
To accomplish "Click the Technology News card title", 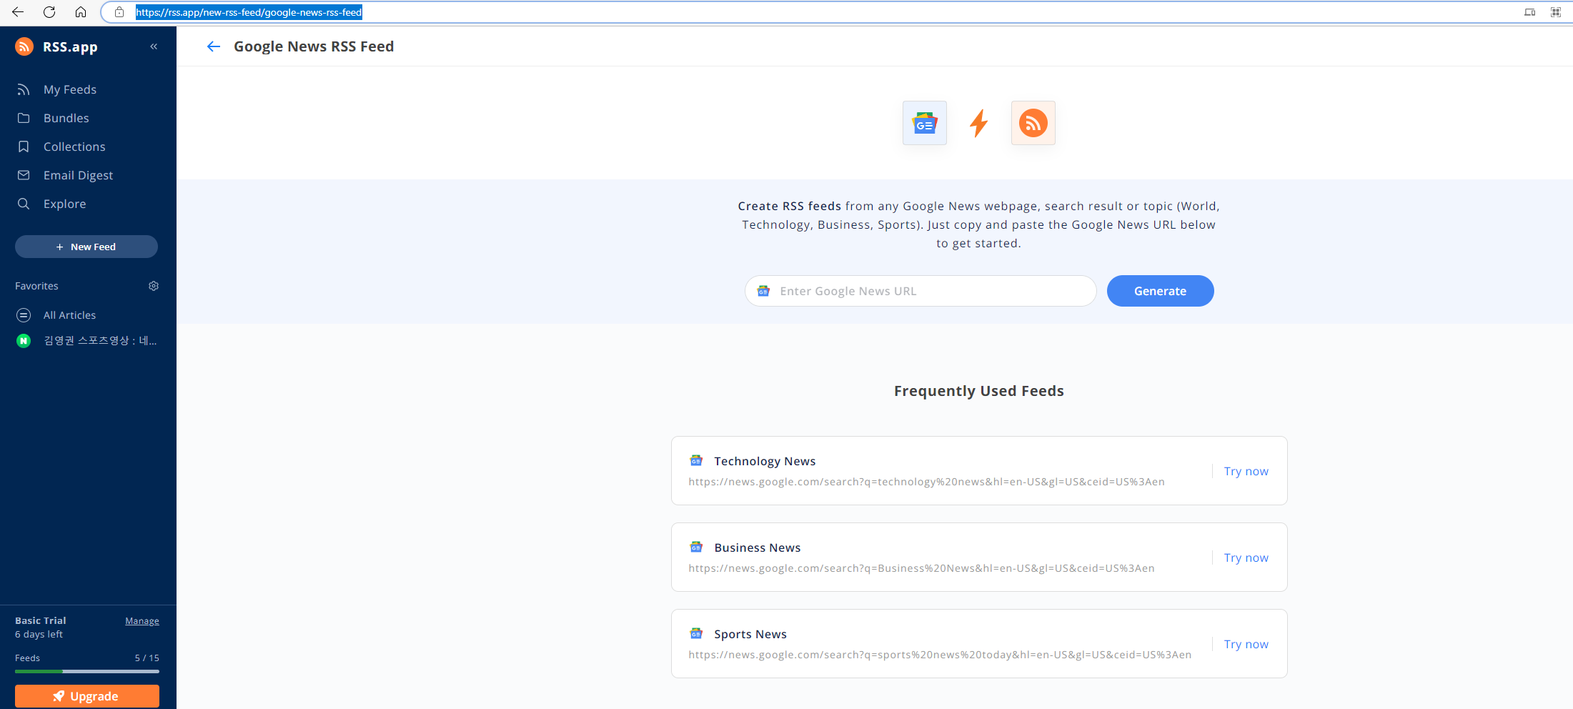I will click(x=765, y=461).
